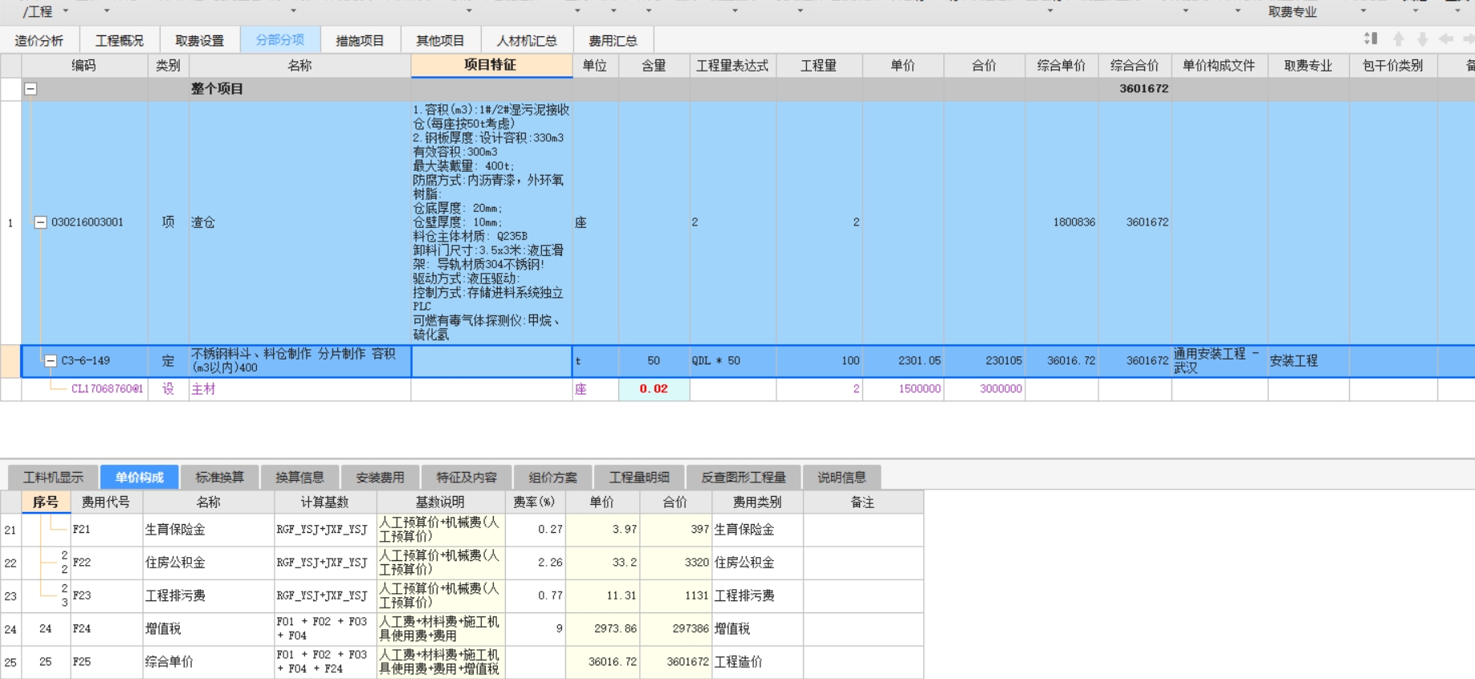1475x679 pixels.
Task: Open the 换算信息 tab
Action: (300, 478)
